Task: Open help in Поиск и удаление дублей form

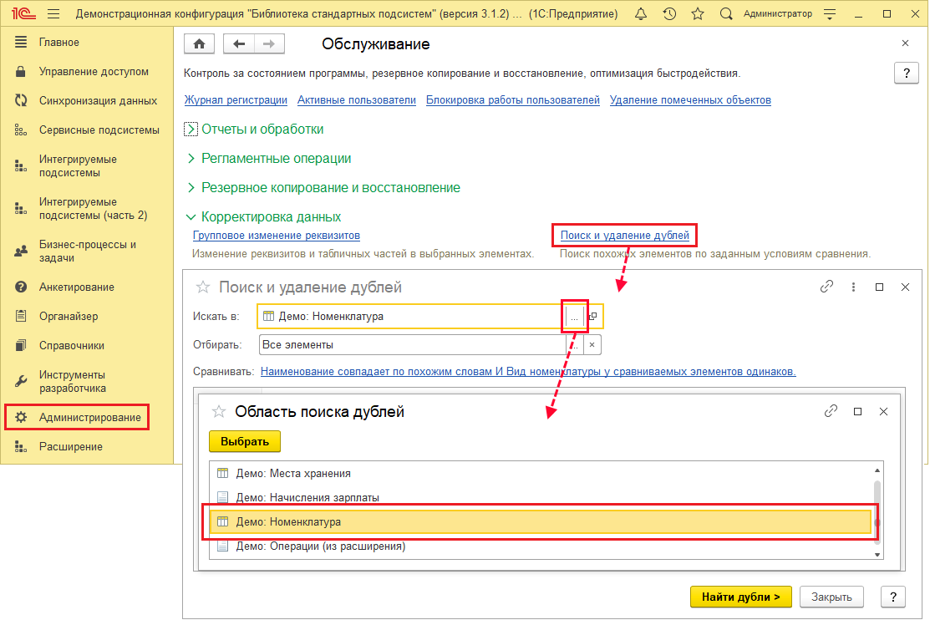Action: 893,597
